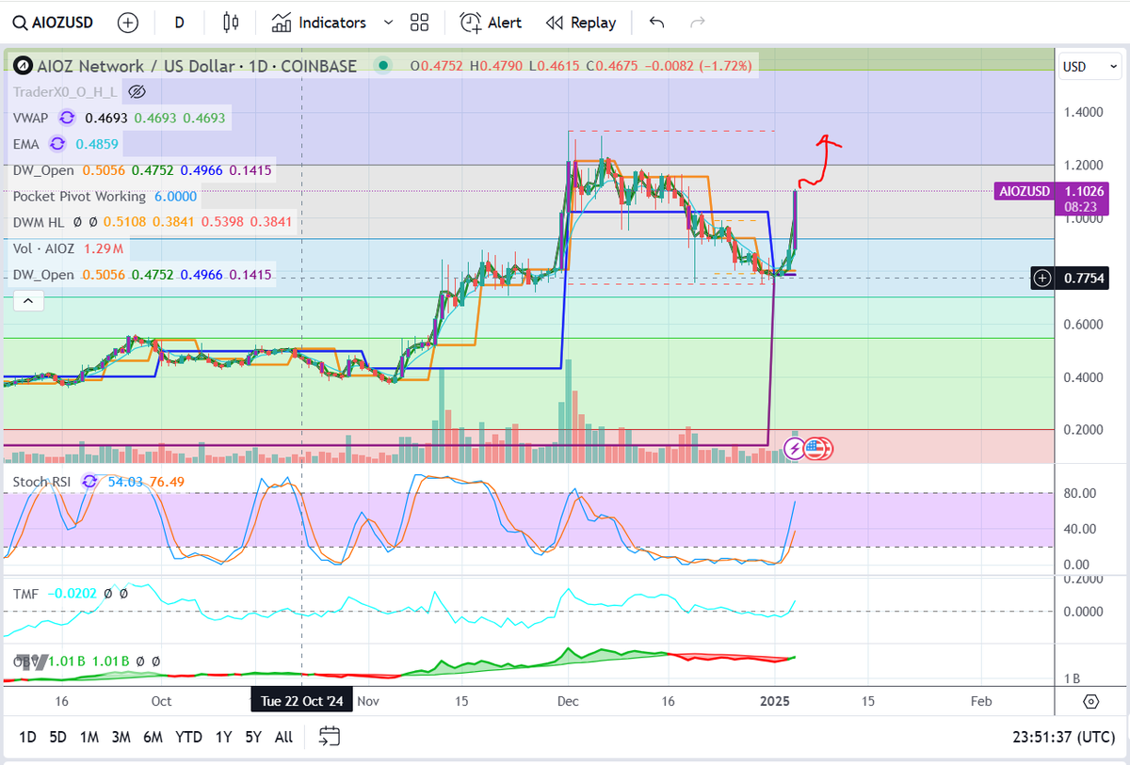
Task: Set time range to 6M
Action: [x=153, y=737]
